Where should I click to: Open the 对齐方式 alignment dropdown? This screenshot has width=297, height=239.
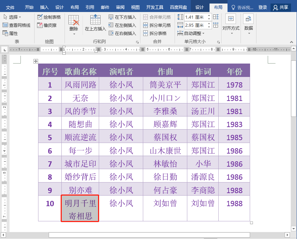tap(231, 24)
